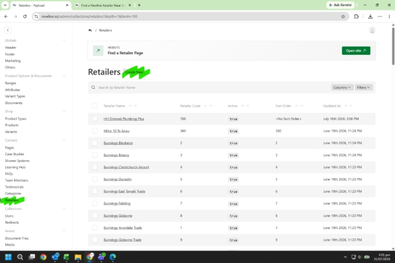The width and height of the screenshot is (395, 263).
Task: Sort Updated At column descending arrow
Action: coord(351,106)
